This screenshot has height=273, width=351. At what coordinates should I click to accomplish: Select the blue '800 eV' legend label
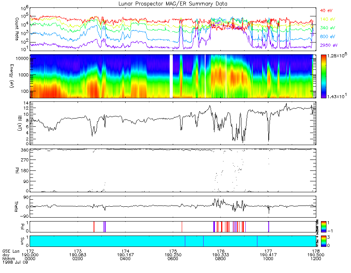point(328,37)
